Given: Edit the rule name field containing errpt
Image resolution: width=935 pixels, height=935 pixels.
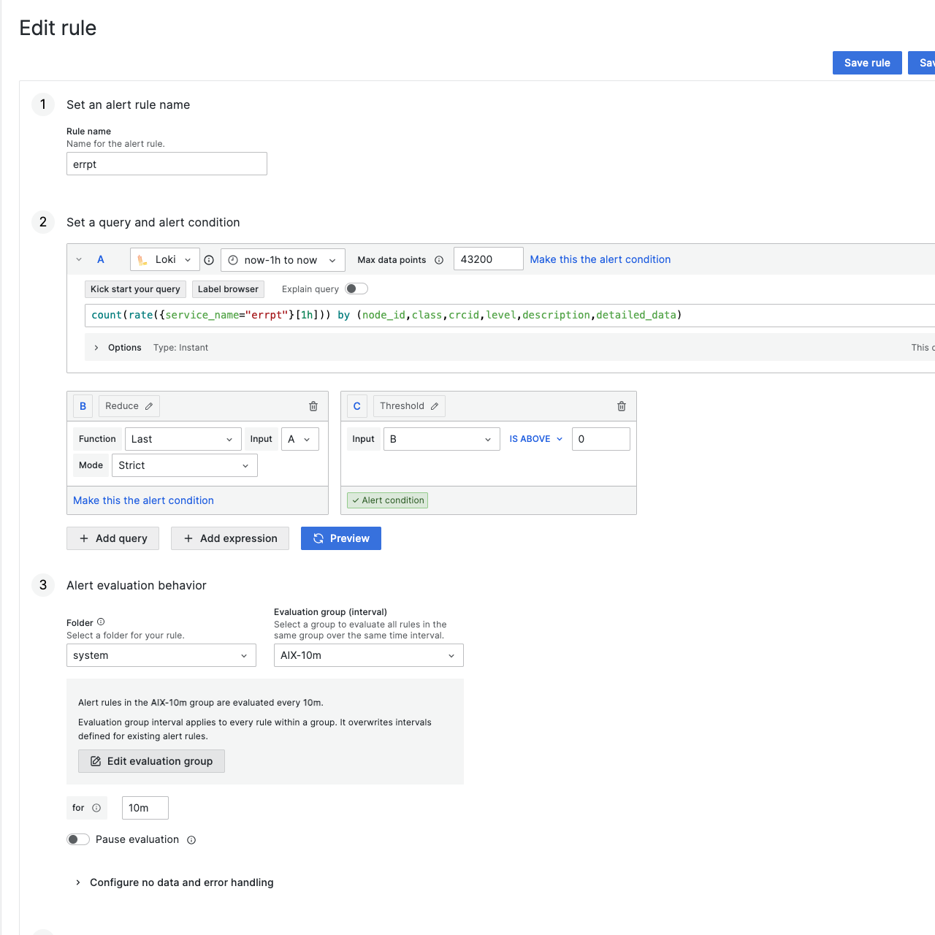Looking at the screenshot, I should [167, 164].
